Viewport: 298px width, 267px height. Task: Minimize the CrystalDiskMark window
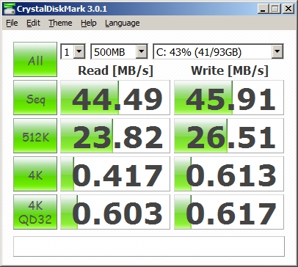click(x=264, y=9)
